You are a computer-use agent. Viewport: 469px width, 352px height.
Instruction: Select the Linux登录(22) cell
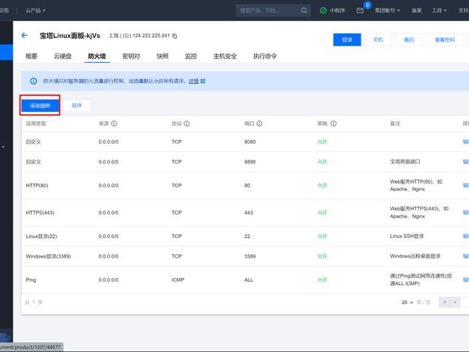coord(42,237)
